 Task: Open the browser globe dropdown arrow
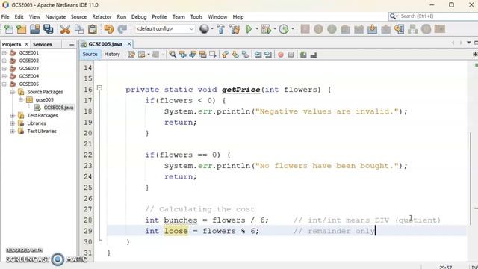pyautogui.click(x=212, y=29)
